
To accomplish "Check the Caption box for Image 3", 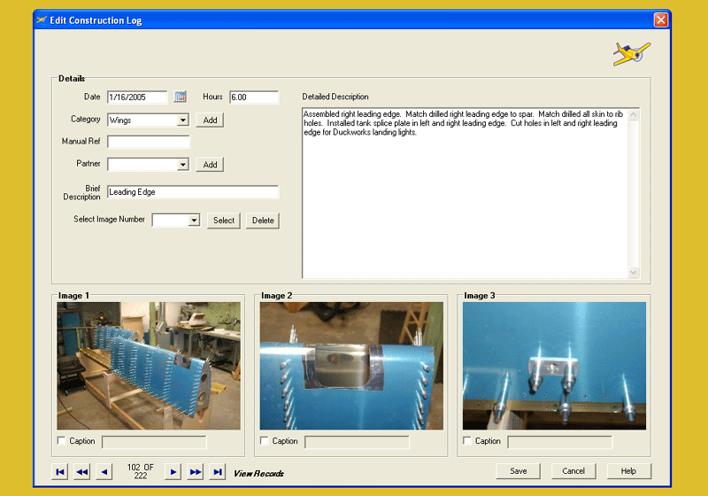I will tap(467, 441).
